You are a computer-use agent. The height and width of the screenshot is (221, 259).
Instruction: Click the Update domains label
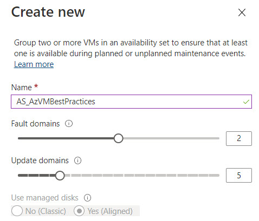tap(40, 160)
